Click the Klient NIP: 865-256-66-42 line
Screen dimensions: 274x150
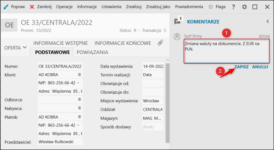coord(60,83)
